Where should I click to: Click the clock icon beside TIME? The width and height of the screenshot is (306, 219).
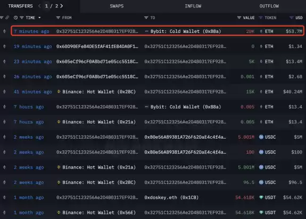pyautogui.click(x=15, y=18)
